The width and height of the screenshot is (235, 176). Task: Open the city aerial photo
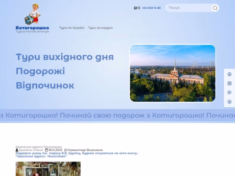click(173, 73)
